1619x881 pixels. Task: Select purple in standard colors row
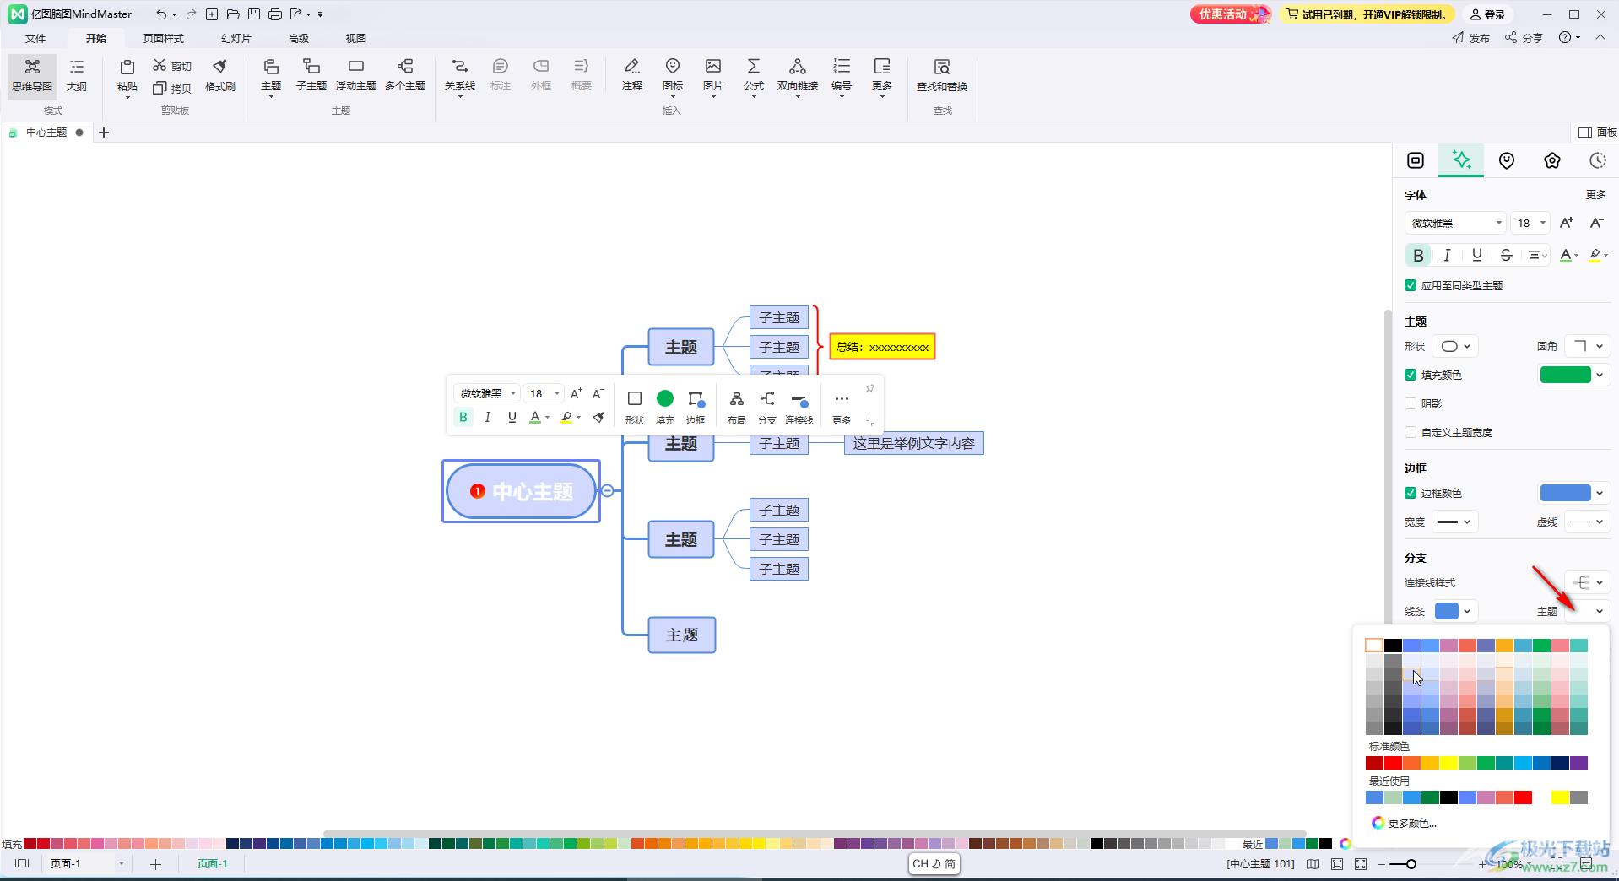(x=1578, y=763)
